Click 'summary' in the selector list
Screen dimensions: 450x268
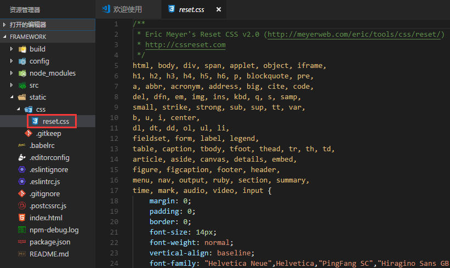point(290,180)
